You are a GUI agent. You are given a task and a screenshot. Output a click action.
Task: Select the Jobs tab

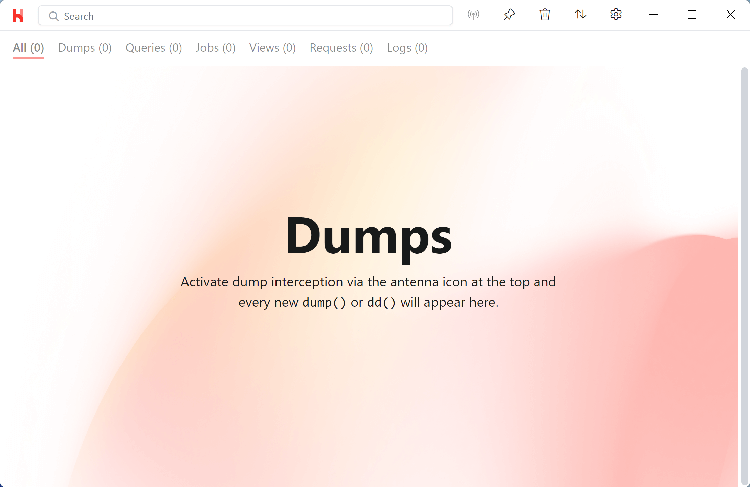(x=215, y=48)
